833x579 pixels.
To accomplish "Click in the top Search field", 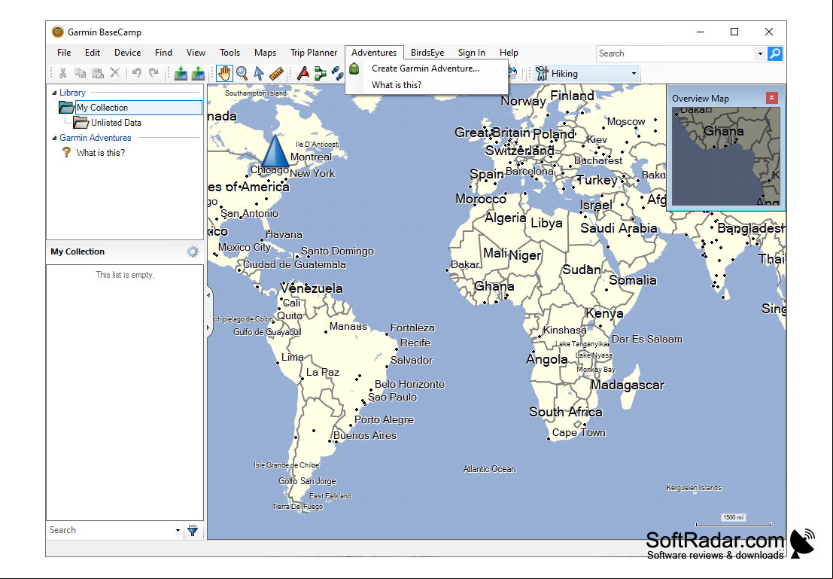I will pos(675,53).
